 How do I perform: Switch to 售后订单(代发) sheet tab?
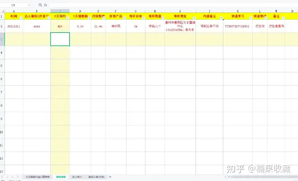click(x=96, y=177)
